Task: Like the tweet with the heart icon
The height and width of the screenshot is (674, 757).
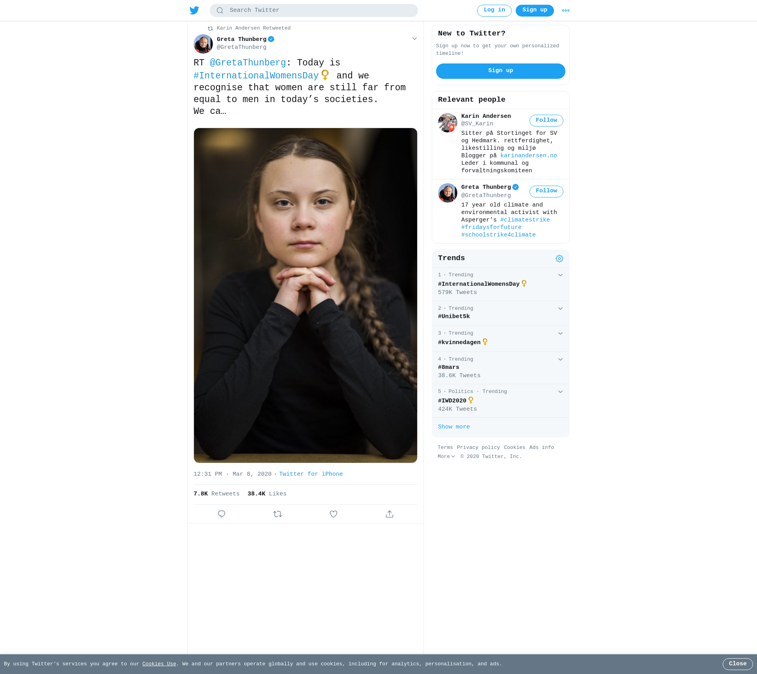Action: click(x=334, y=514)
